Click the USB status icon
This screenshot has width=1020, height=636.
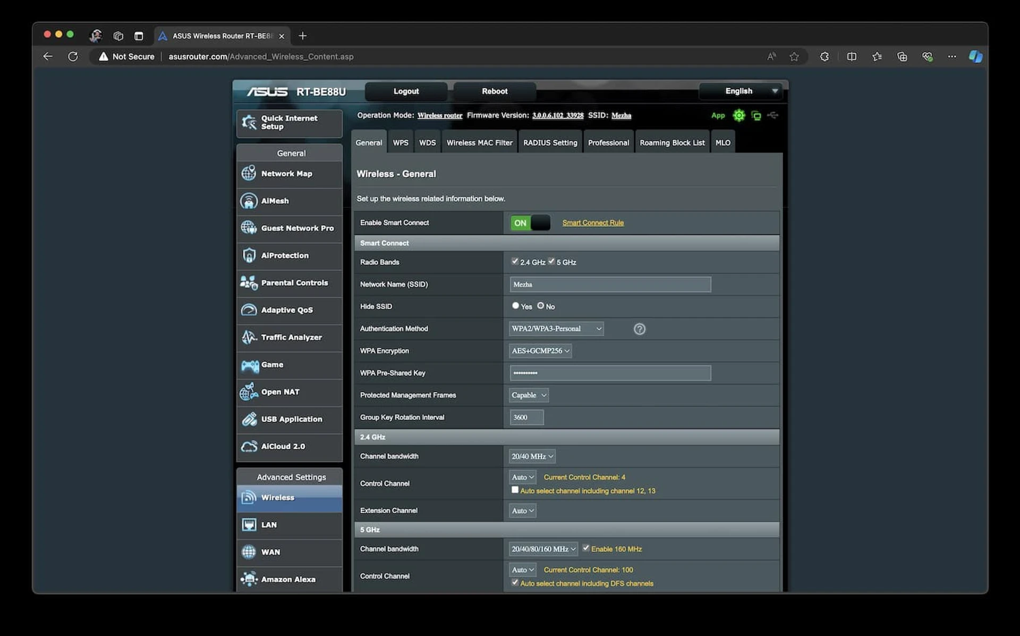click(x=772, y=115)
